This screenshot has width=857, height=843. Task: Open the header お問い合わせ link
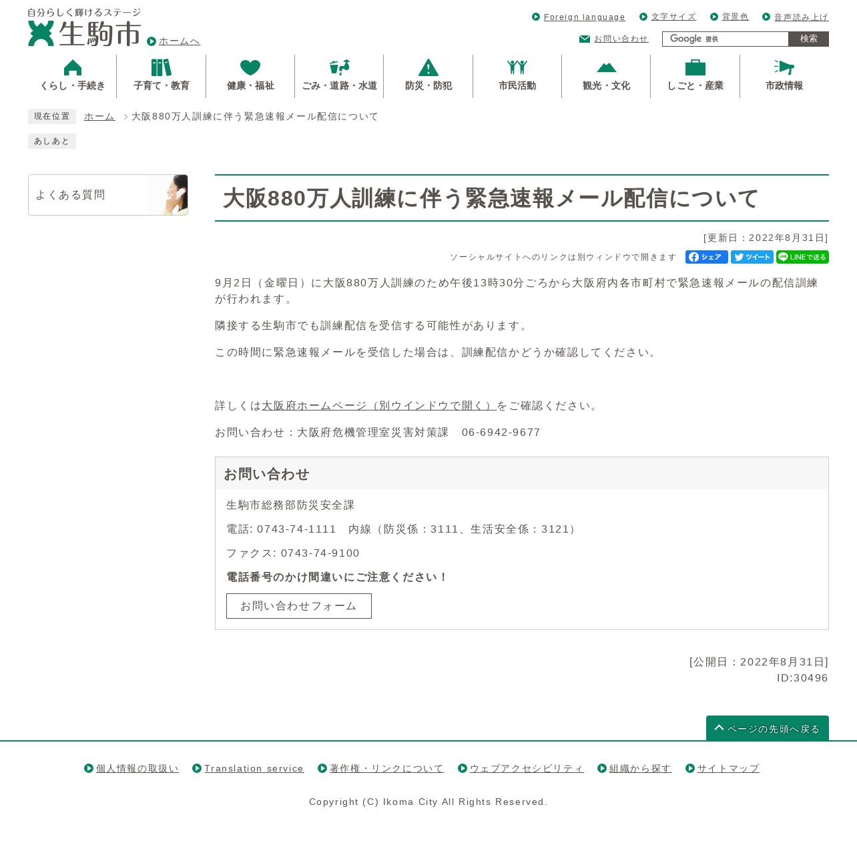(621, 39)
